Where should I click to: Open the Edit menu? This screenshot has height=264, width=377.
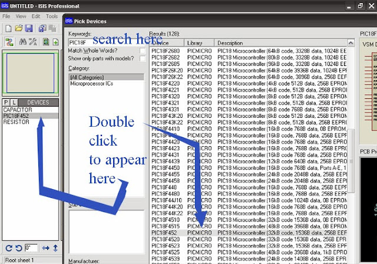(x=36, y=16)
